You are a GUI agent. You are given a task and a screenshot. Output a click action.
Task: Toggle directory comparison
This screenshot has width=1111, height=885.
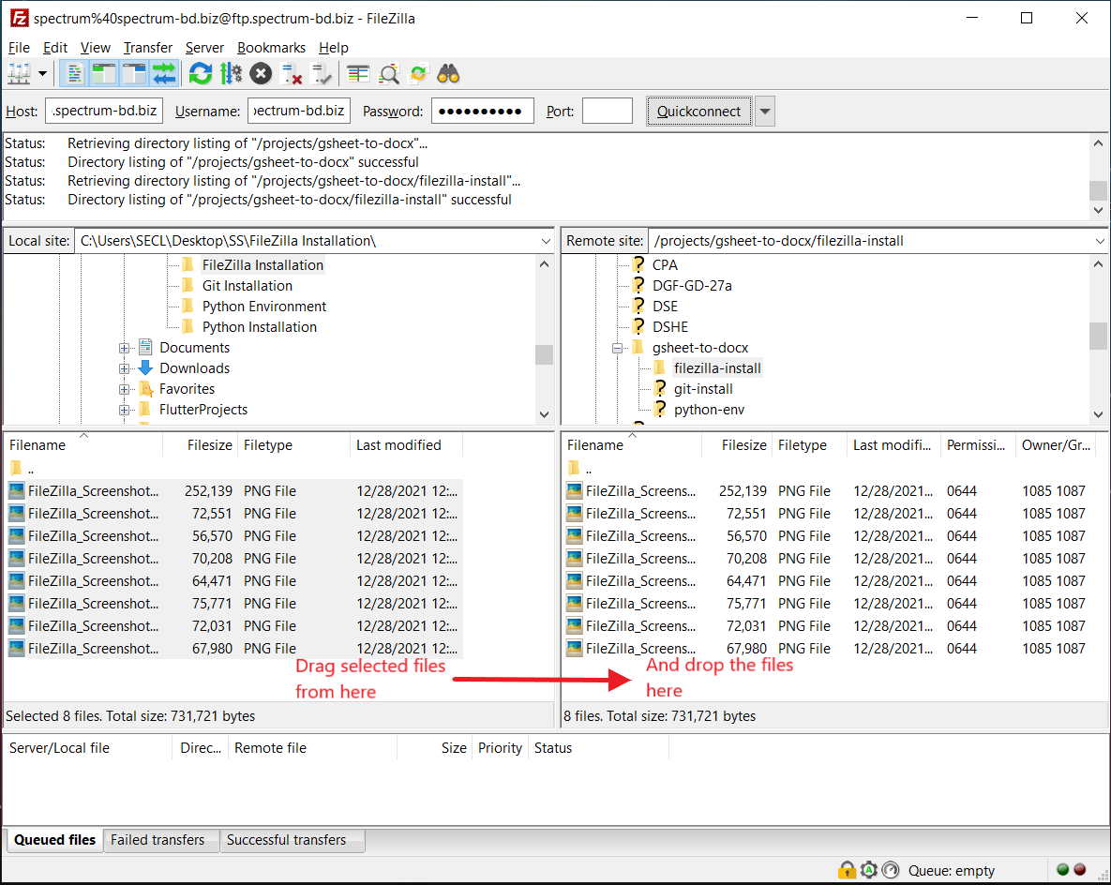(x=388, y=74)
